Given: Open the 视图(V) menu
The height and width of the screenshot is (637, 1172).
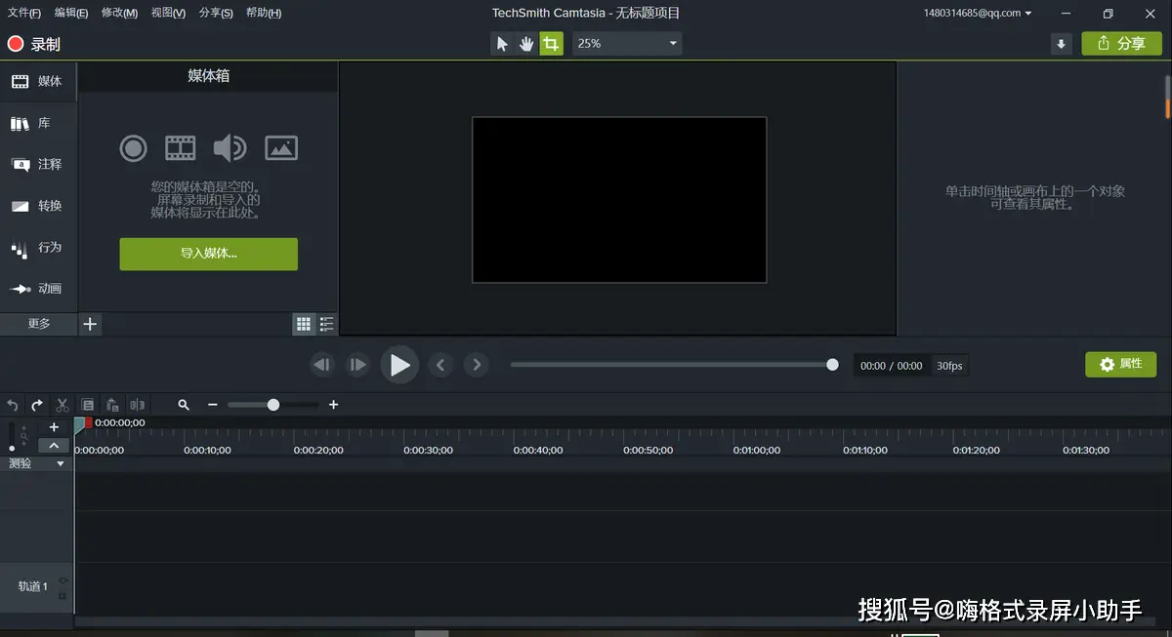Looking at the screenshot, I should [168, 13].
